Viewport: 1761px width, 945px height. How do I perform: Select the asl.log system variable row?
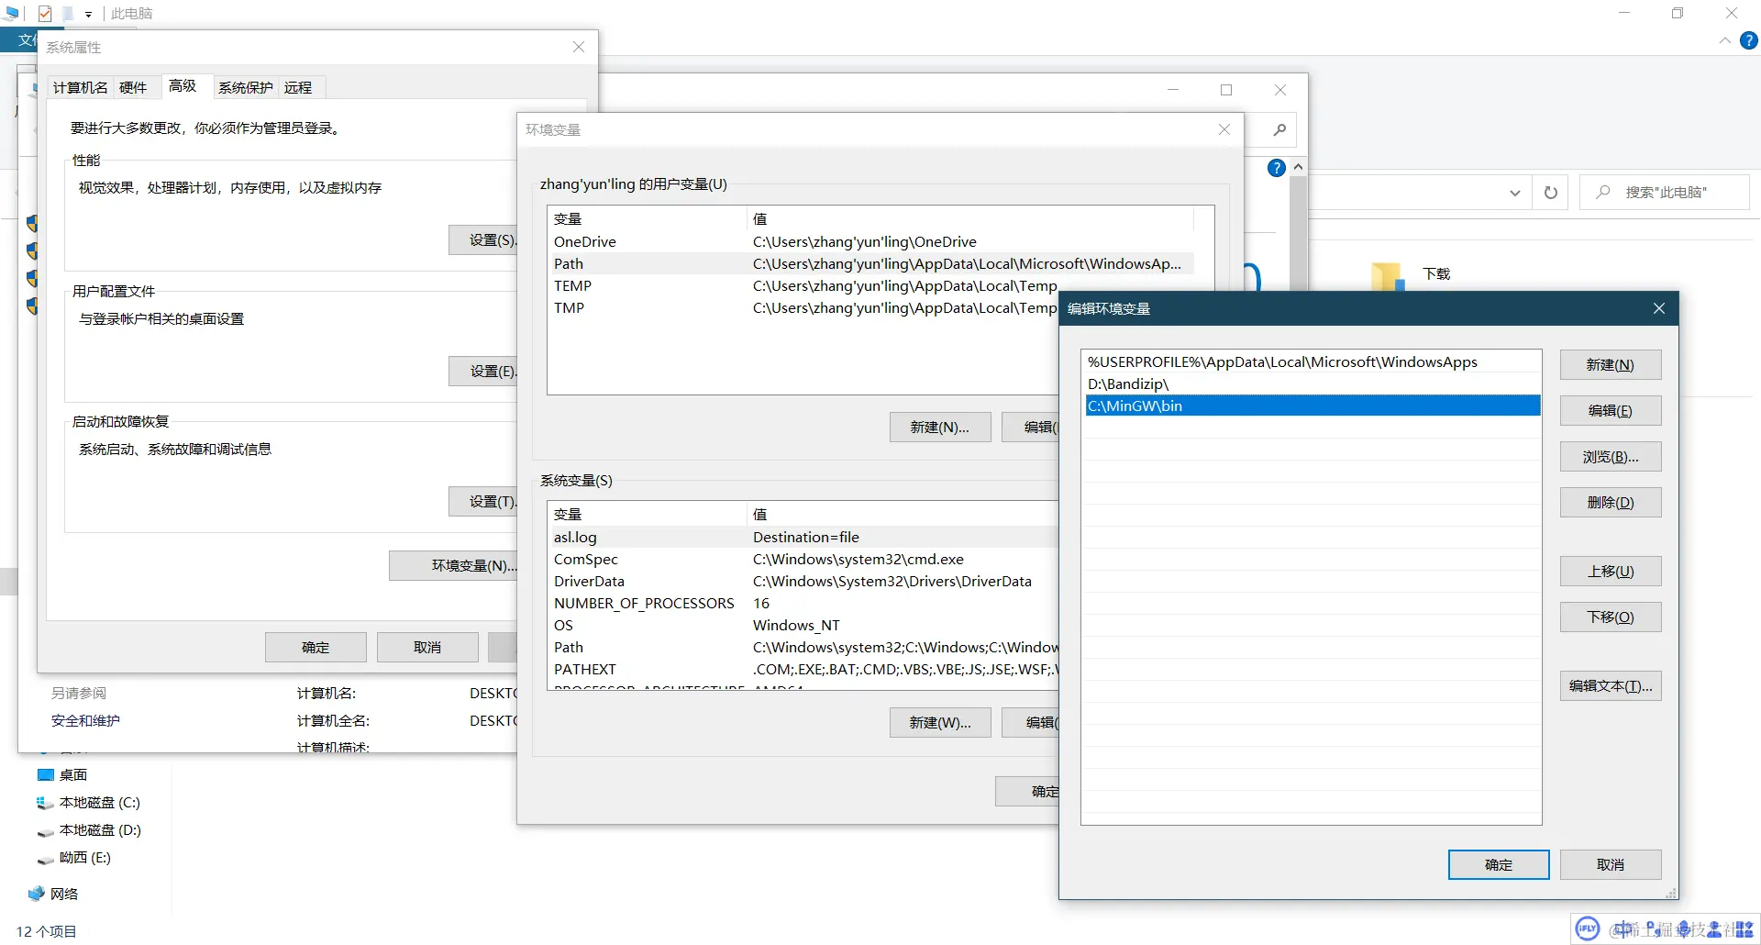point(803,537)
